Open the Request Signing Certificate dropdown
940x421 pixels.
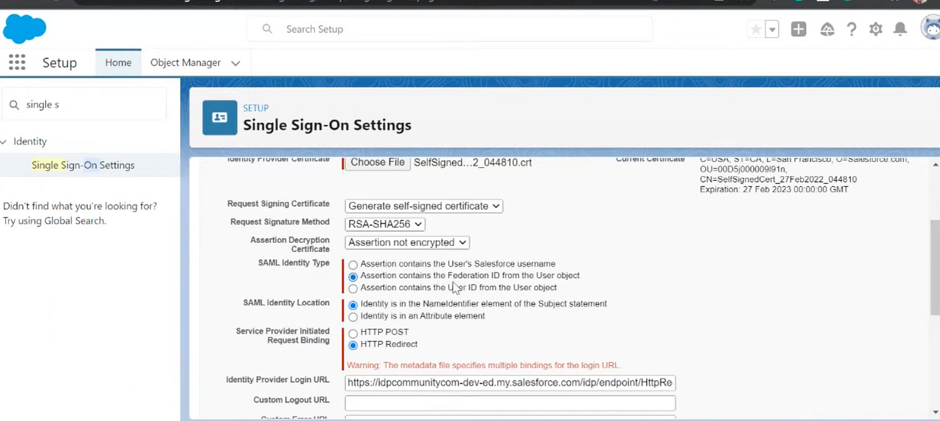tap(424, 206)
